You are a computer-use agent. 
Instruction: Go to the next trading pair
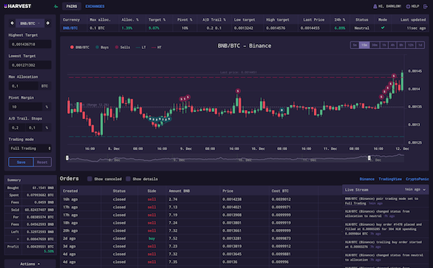(48, 23)
